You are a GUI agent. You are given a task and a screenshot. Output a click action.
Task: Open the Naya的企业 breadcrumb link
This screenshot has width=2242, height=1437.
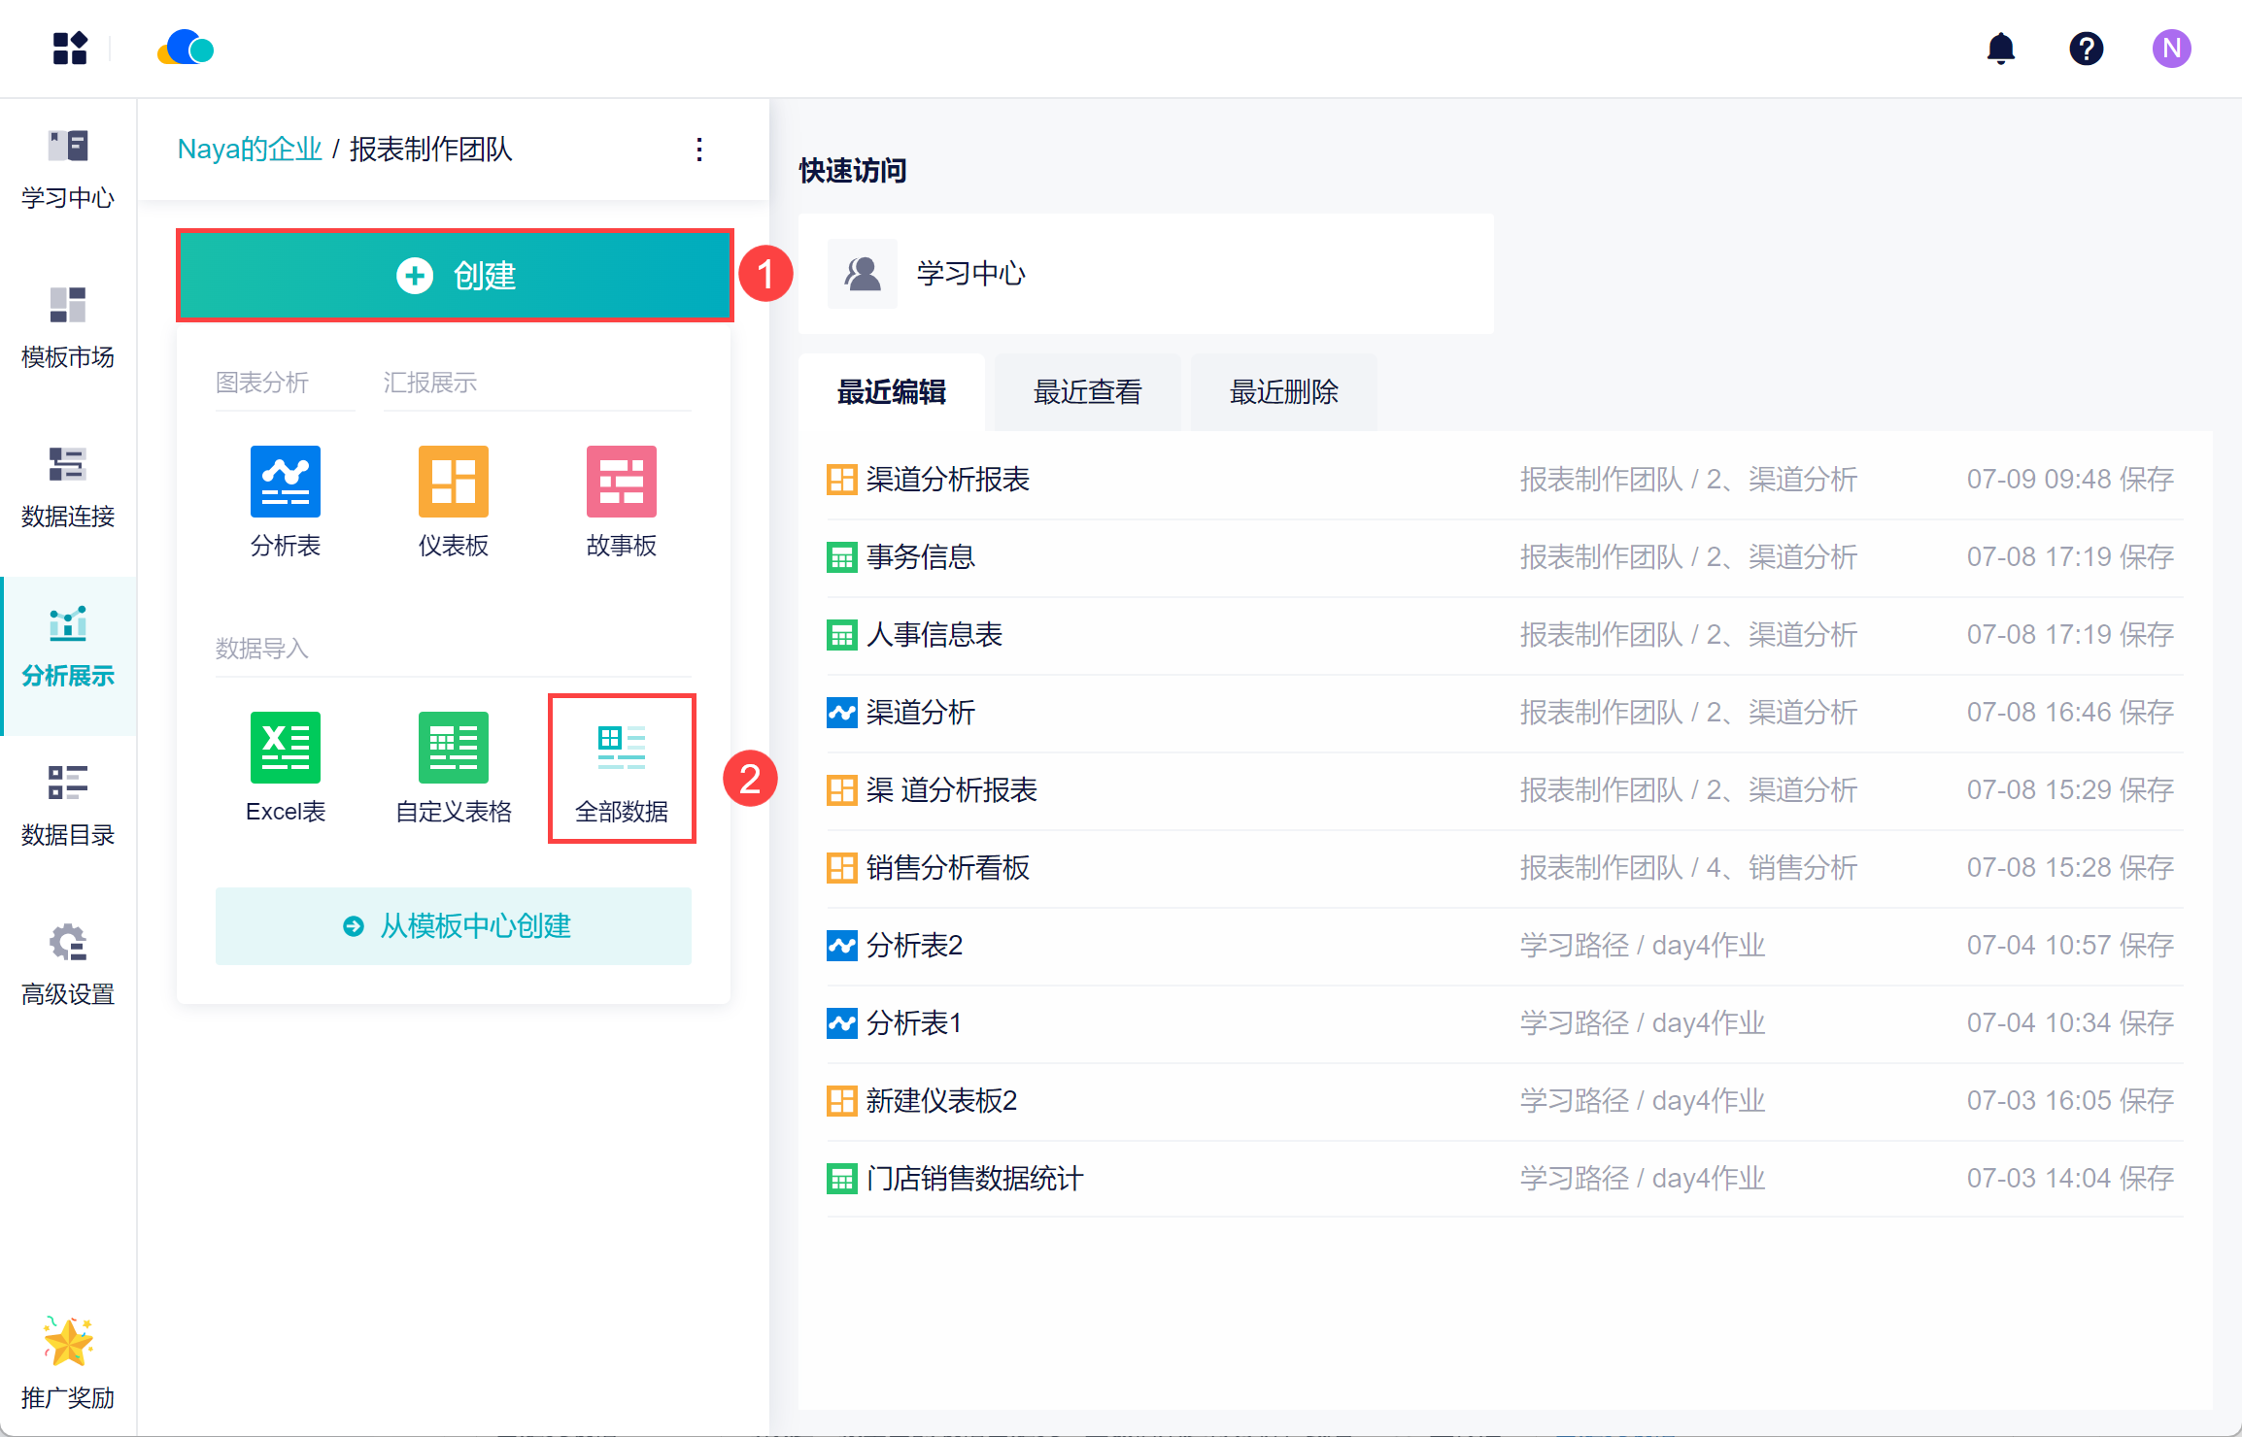pyautogui.click(x=250, y=150)
